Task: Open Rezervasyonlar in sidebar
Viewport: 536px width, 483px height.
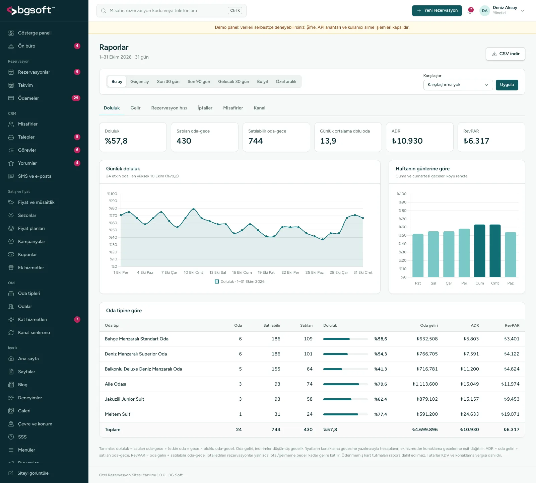Action: (44, 72)
